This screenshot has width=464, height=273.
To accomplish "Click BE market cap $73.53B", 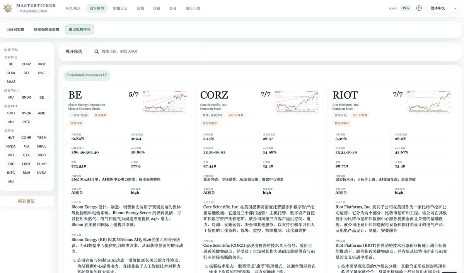I will 78,166.
